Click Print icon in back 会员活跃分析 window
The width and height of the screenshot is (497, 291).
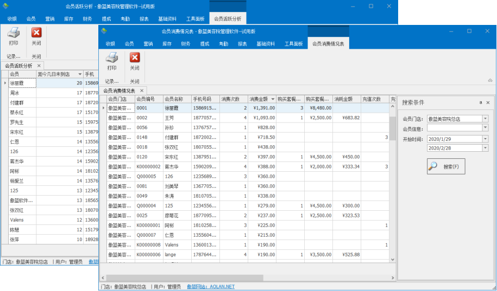tap(14, 33)
